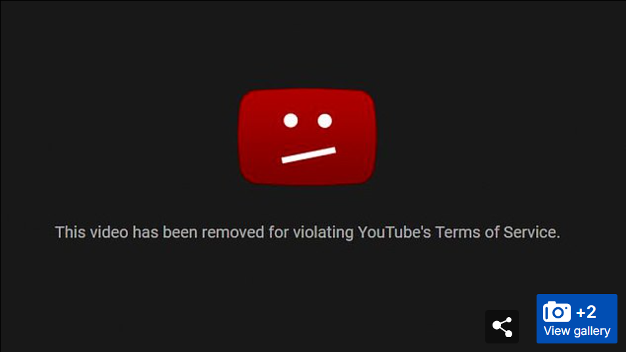Click "This video" at message start

[x=91, y=232]
